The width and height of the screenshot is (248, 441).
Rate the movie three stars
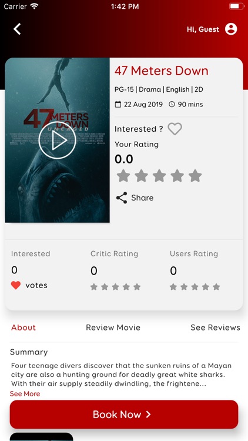159,176
